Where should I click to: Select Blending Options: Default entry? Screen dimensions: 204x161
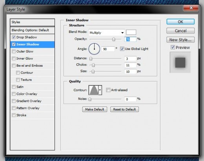pos(32,30)
